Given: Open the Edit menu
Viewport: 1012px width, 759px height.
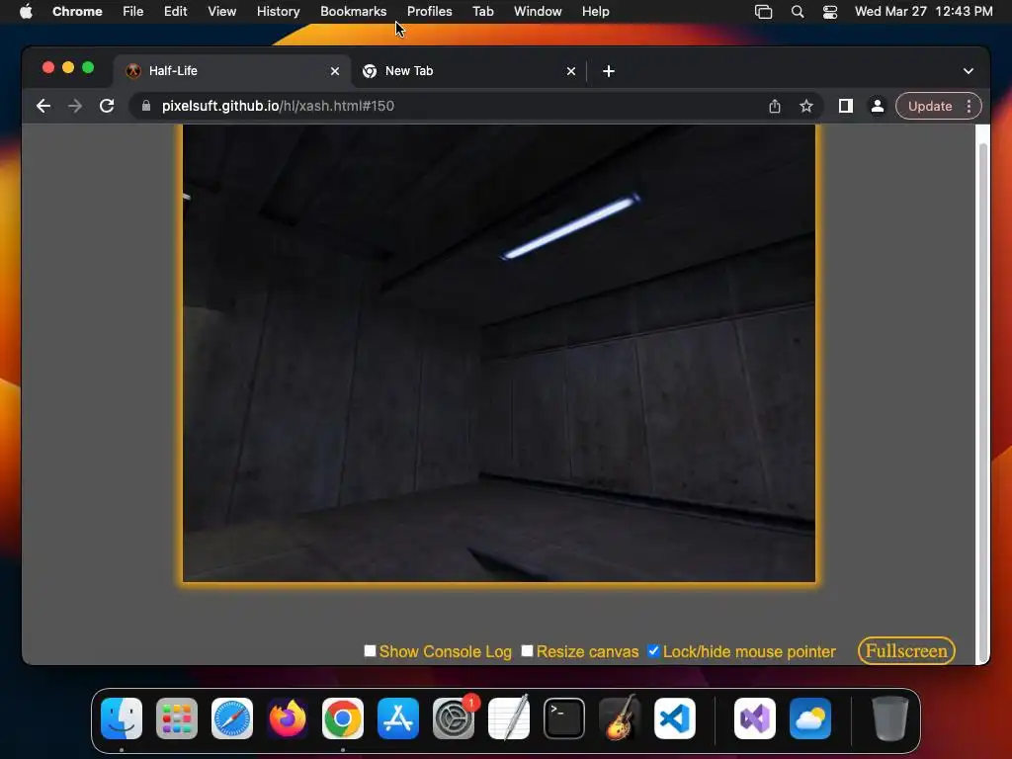Looking at the screenshot, I should pos(175,11).
